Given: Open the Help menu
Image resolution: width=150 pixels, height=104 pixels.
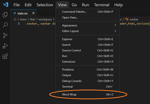Looking at the screenshot, I should pyautogui.click(x=118, y=5).
